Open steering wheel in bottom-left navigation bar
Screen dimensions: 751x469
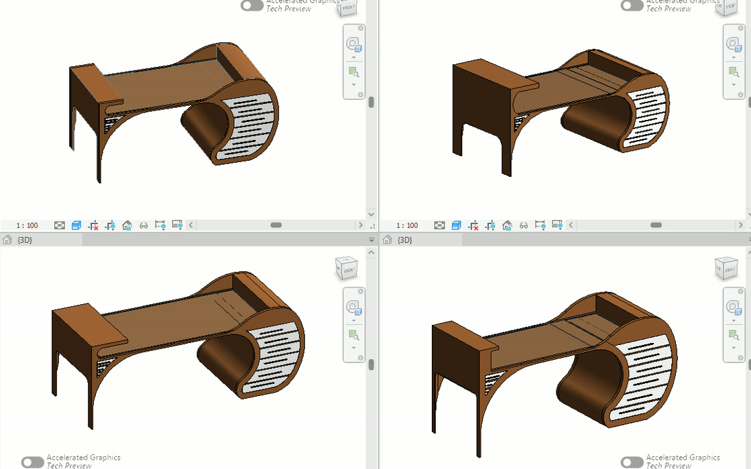pos(354,308)
